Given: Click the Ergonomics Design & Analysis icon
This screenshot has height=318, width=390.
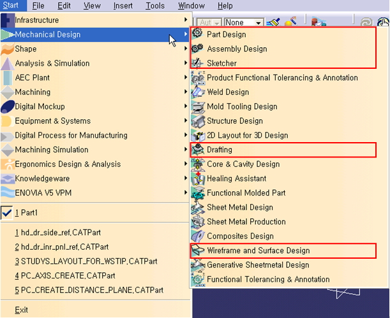Looking at the screenshot, I should pos(8,164).
